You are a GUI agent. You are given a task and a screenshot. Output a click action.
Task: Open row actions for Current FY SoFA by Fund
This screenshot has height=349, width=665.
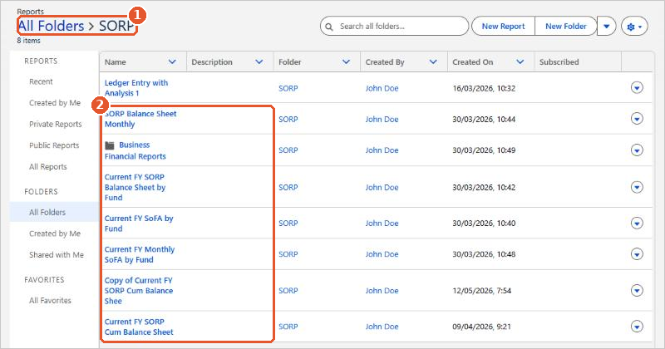pos(637,223)
